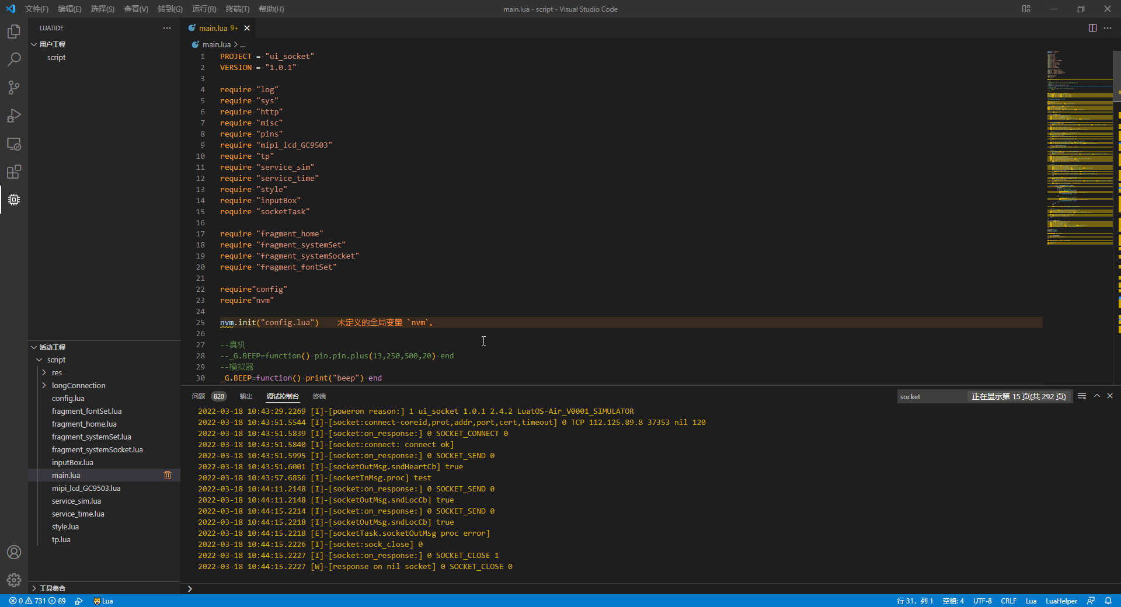
Task: Change the CRLF line ending setting
Action: 1008,601
